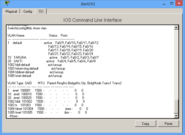Close the Switch1 window
Viewport: 185px width, 135px height.
[179, 3]
